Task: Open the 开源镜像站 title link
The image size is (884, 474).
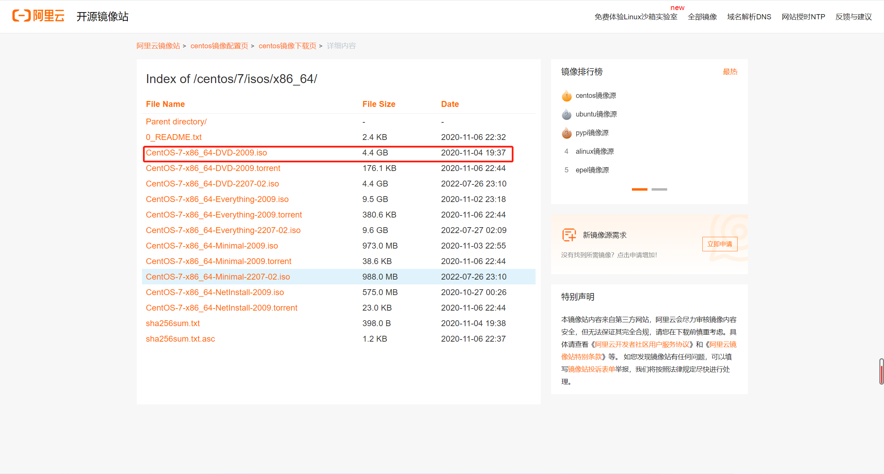Action: coord(102,16)
